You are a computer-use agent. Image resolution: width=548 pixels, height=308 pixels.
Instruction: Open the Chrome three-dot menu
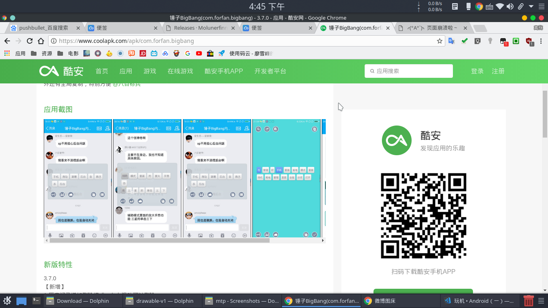541,41
